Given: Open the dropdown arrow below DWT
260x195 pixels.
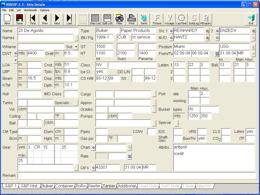Looking at the screenshot, I should (x=15, y=60).
